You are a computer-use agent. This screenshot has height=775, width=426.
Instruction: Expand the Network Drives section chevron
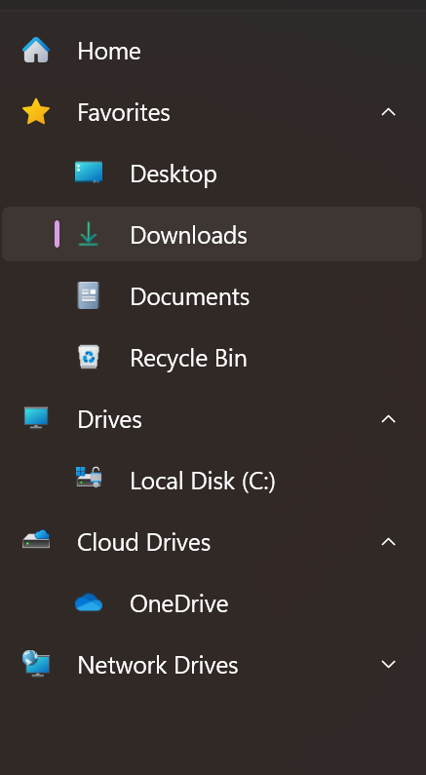[388, 664]
